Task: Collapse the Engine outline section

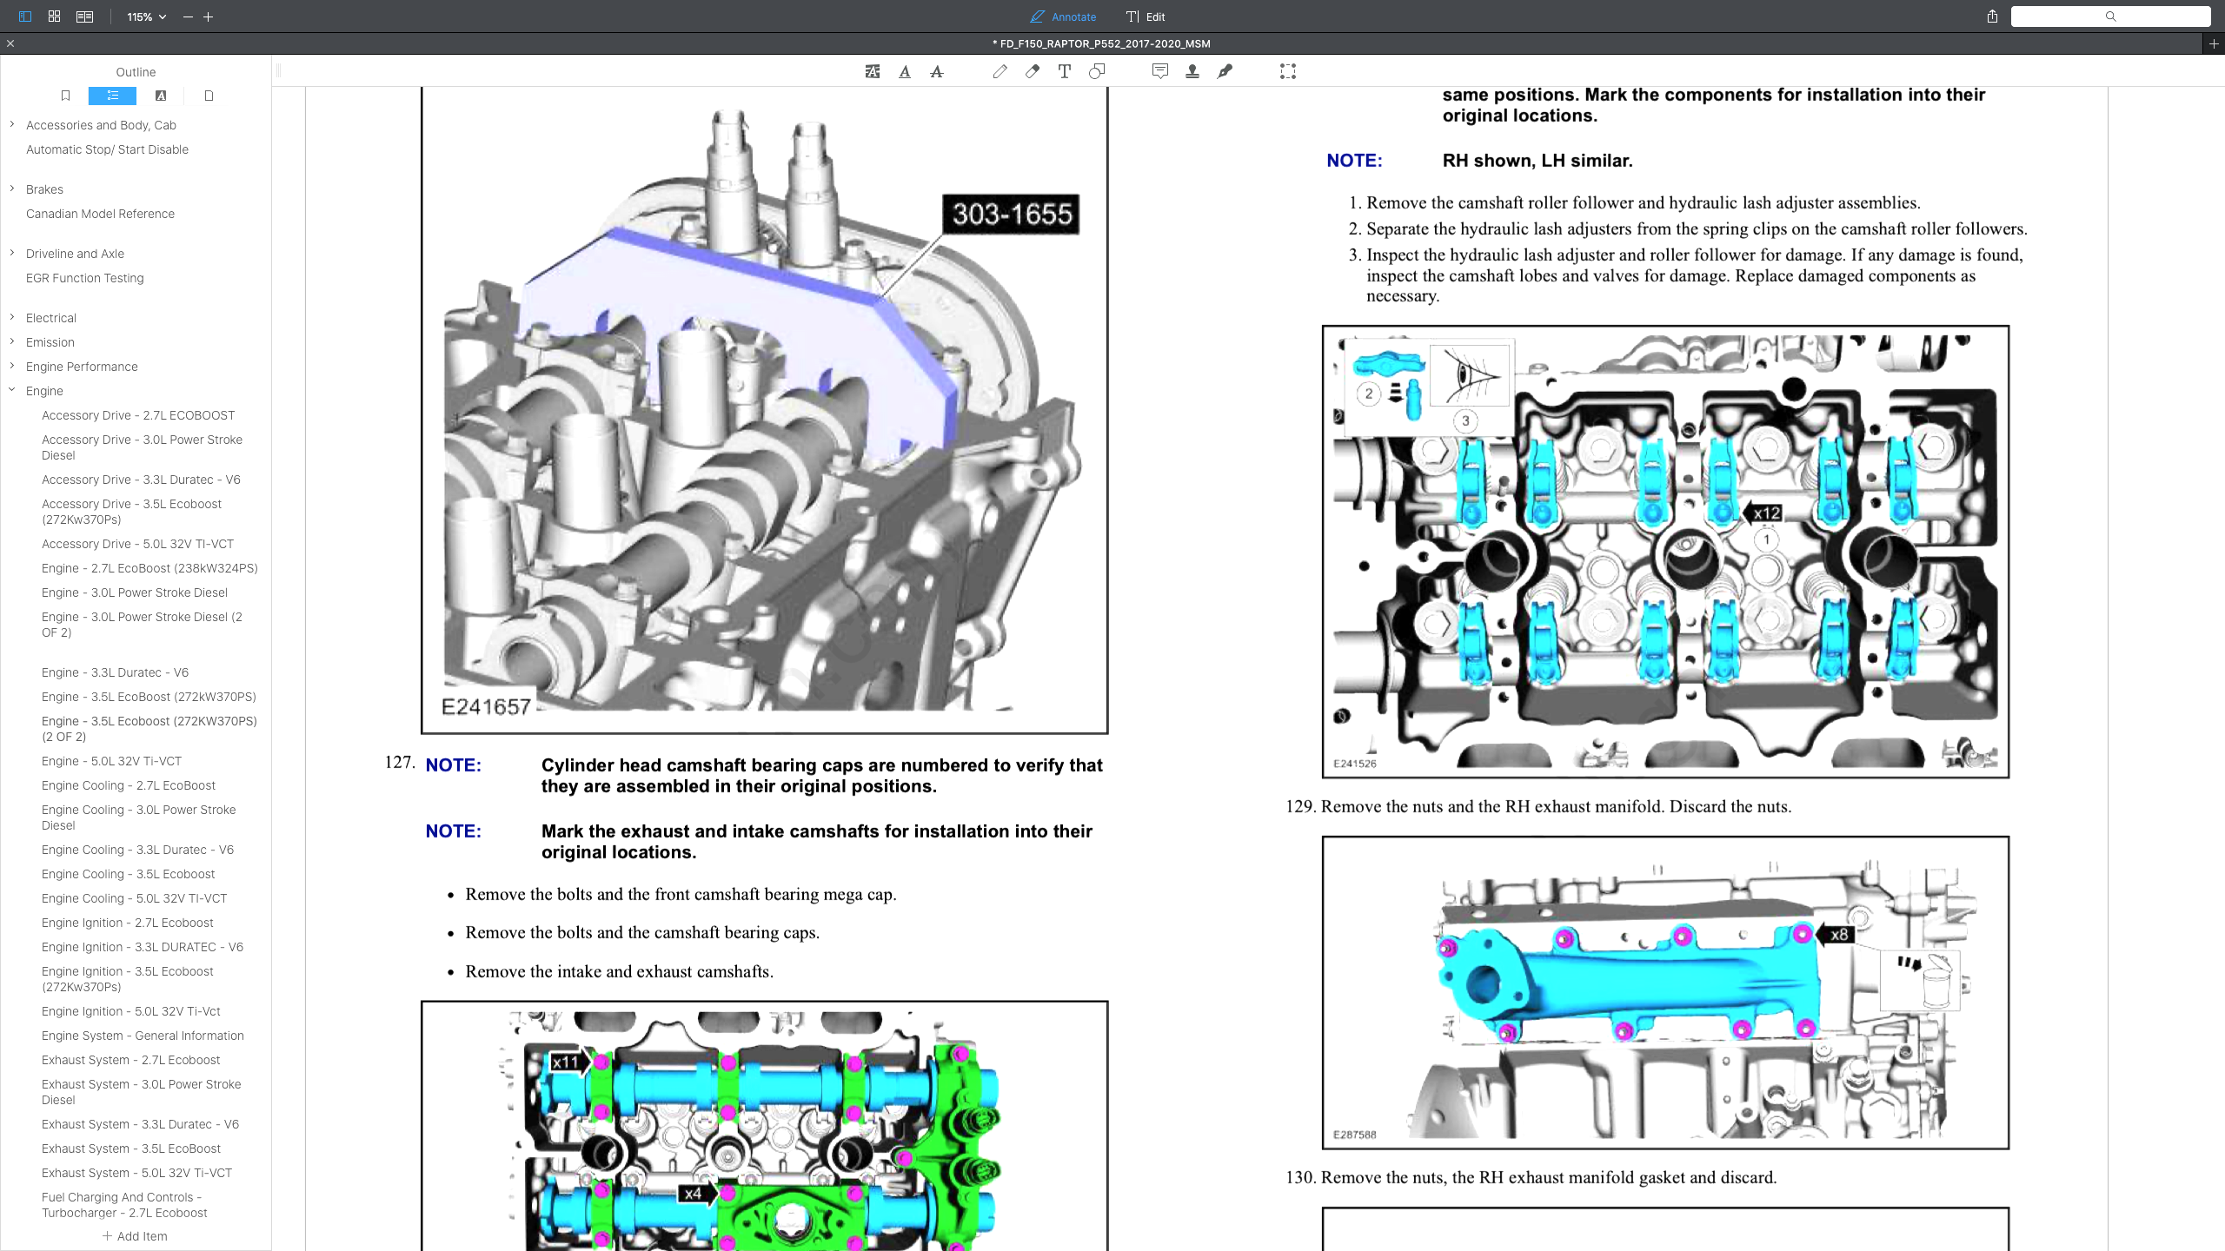Action: (x=12, y=390)
